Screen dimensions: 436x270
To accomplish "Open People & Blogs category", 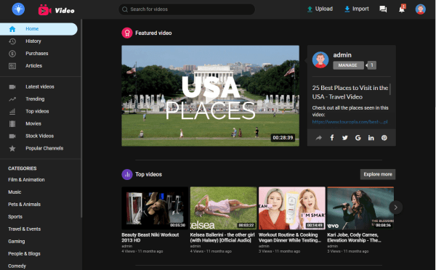I will (x=24, y=253).
